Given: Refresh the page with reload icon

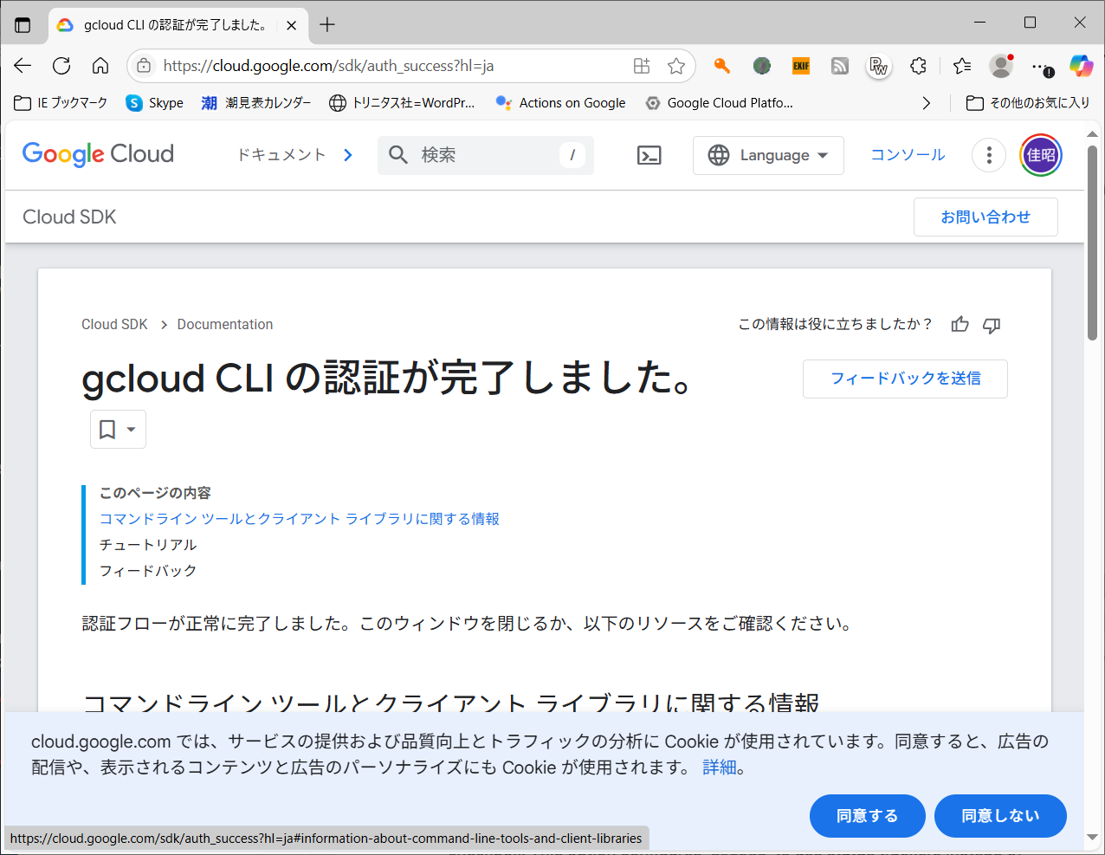Looking at the screenshot, I should point(61,66).
